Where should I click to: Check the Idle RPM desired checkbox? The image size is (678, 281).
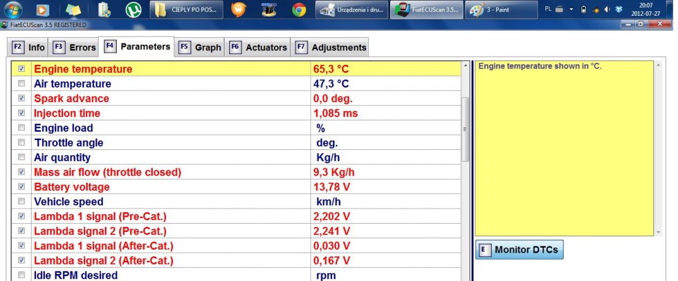click(x=21, y=275)
